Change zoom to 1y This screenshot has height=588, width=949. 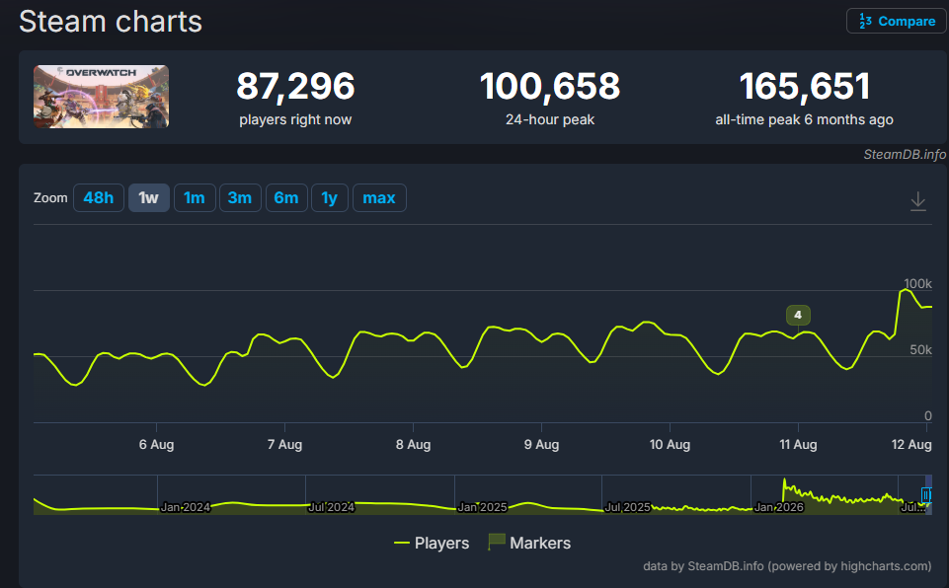tap(329, 198)
